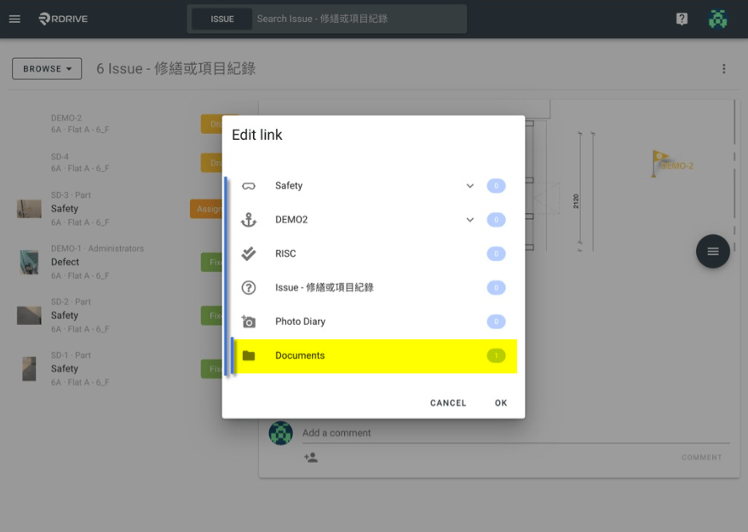Open the help question icon
748x532 pixels.
click(682, 19)
